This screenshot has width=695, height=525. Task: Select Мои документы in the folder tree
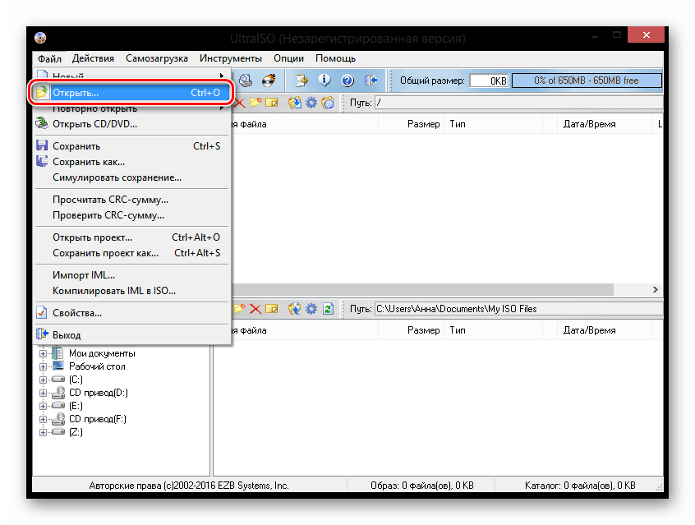(x=102, y=353)
